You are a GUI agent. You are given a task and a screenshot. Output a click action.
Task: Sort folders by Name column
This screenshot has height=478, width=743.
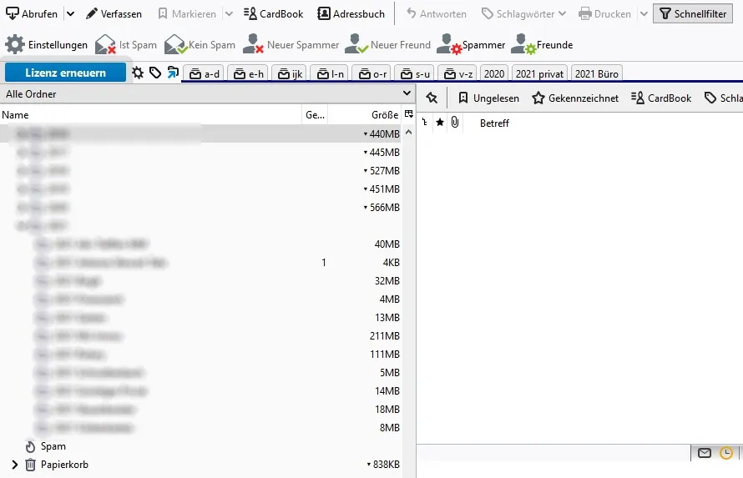tap(150, 115)
